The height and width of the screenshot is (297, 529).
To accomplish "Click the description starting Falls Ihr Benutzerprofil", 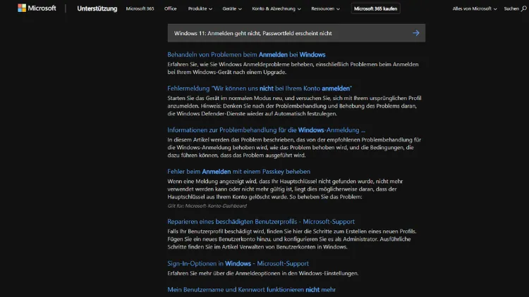I will pos(292,239).
